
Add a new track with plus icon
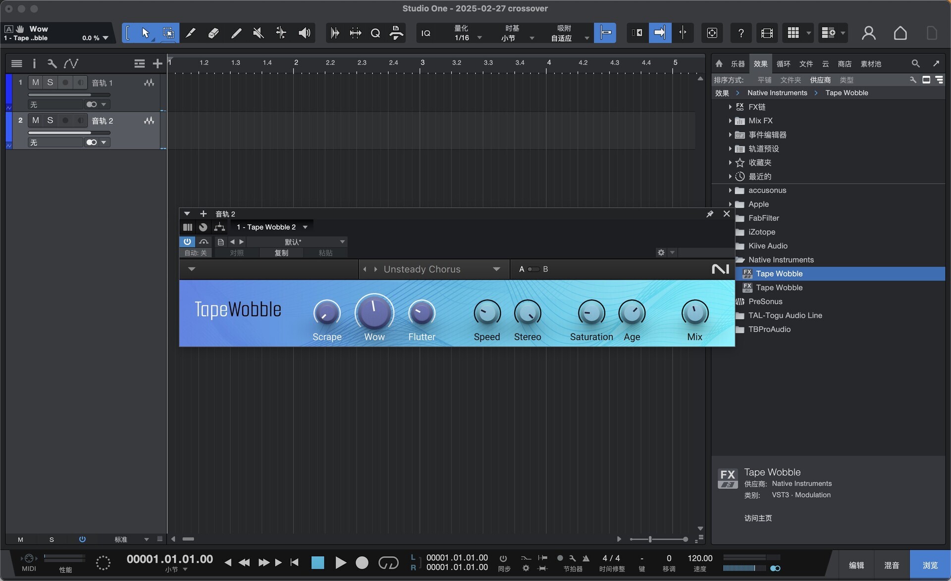click(x=158, y=63)
